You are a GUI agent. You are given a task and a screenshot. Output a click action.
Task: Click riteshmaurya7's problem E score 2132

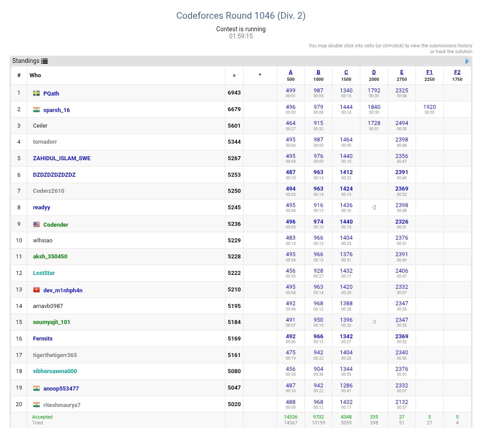(402, 402)
